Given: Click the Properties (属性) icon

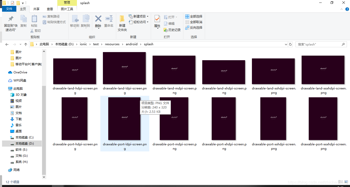Looking at the screenshot, I should coord(157,19).
